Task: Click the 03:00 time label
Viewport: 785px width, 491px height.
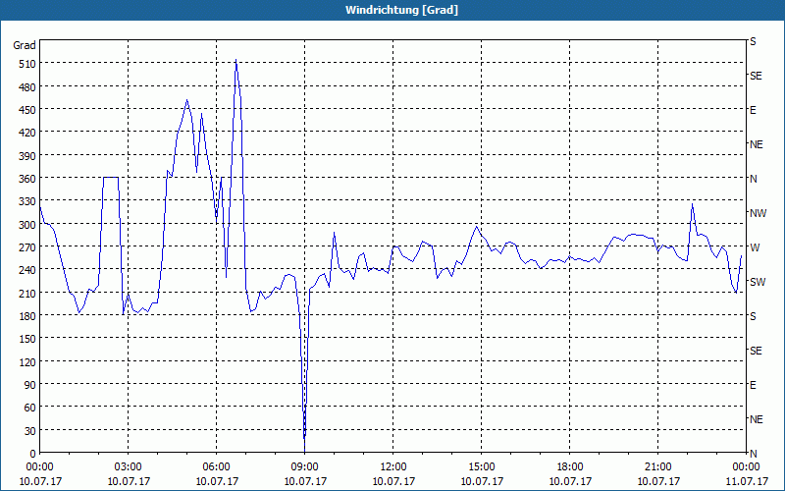Action: click(x=129, y=467)
